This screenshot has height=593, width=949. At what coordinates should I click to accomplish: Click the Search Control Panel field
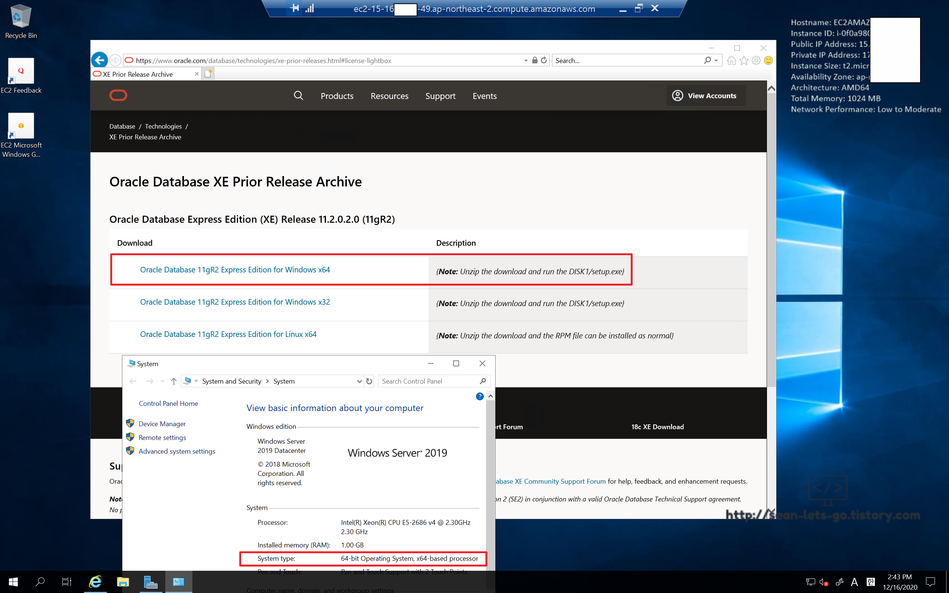point(428,381)
